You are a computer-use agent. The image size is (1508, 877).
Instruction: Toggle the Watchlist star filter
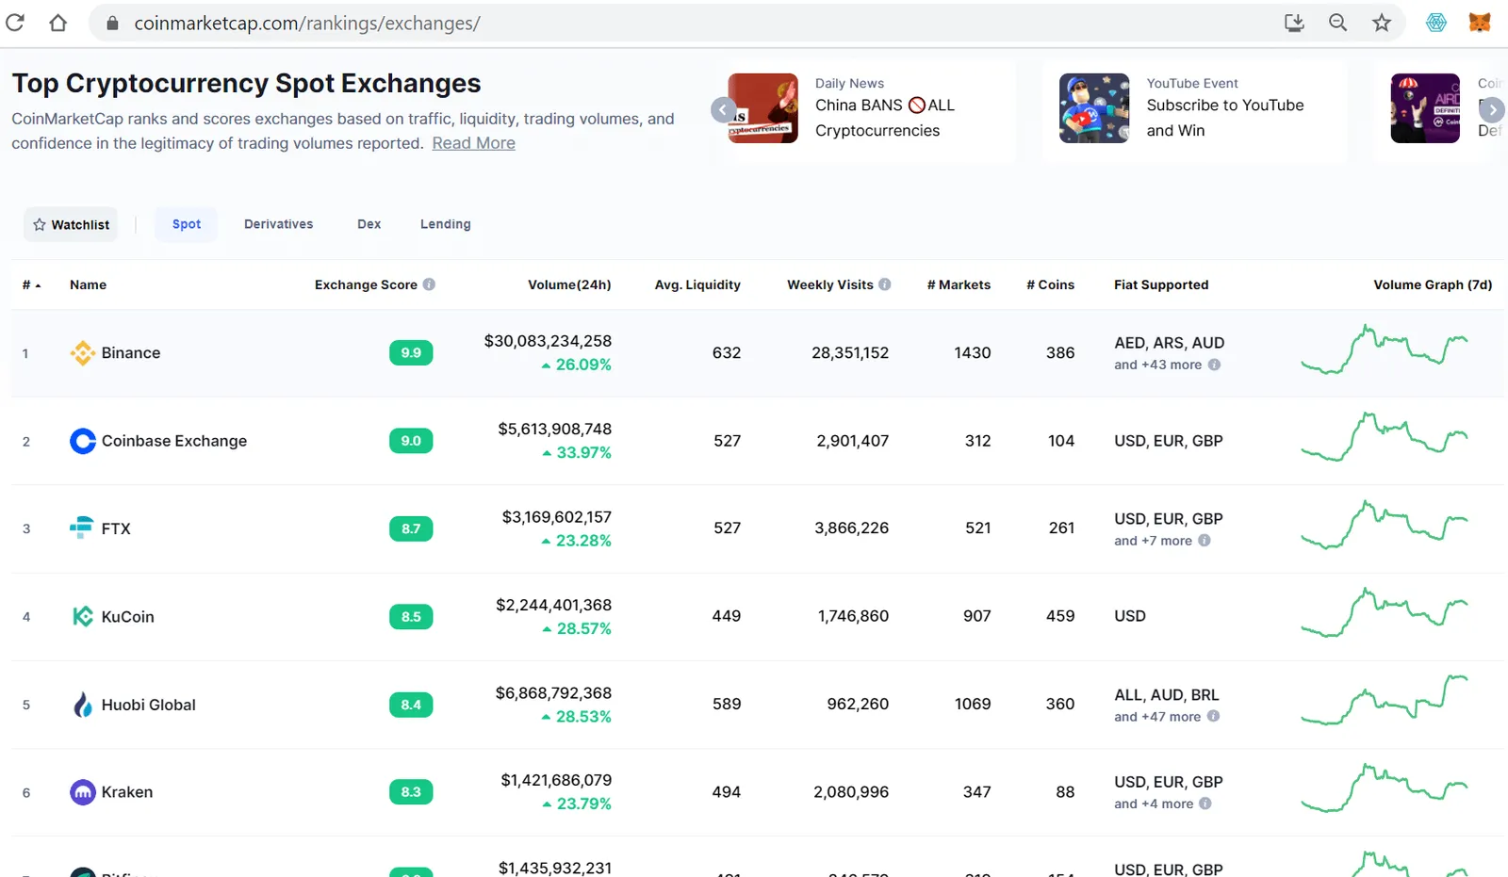pyautogui.click(x=71, y=224)
